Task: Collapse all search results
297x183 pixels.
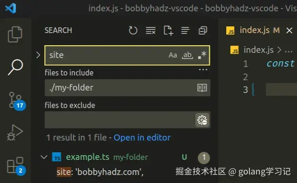Action: coord(203,30)
